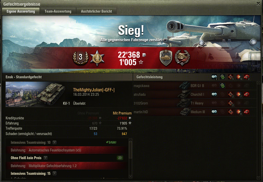Click the mission list scroll down arrow
The height and width of the screenshot is (182, 263).
click(131, 177)
